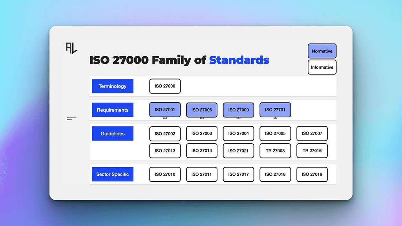Click the small tab icon beneath ISO 27006
Screen dimensions: 402x226
click(x=201, y=117)
